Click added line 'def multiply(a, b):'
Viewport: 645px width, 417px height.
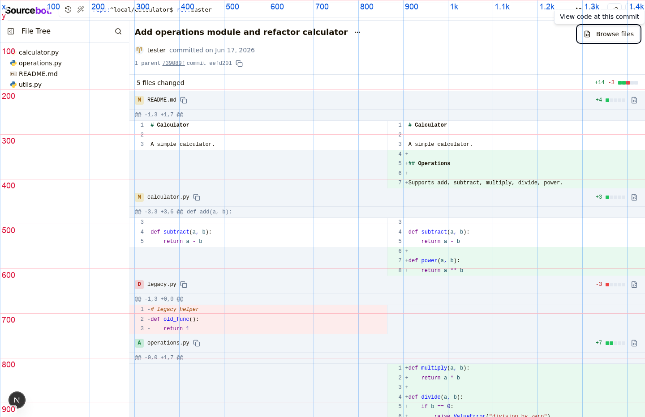(x=439, y=368)
